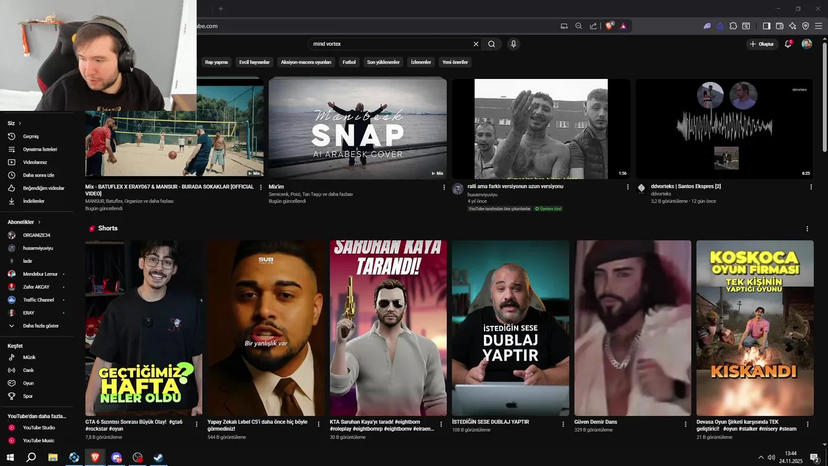The width and height of the screenshot is (828, 466).
Task: Open Brave hamburger main menu
Action: (819, 26)
